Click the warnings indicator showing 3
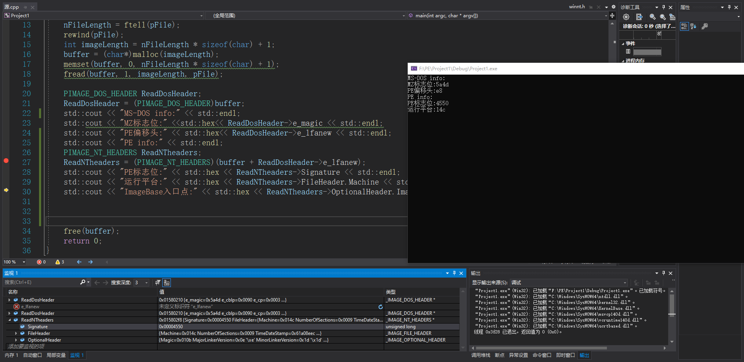This screenshot has width=744, height=362. 60,262
